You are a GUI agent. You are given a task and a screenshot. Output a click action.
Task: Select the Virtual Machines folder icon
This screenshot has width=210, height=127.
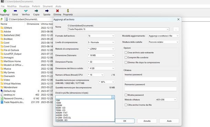click(x=2, y=84)
